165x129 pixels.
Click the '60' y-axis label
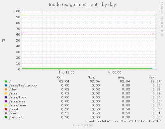tap(18, 35)
